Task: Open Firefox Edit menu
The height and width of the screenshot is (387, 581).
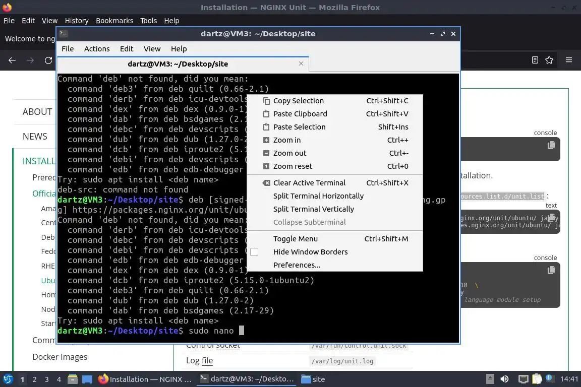Action: (28, 21)
